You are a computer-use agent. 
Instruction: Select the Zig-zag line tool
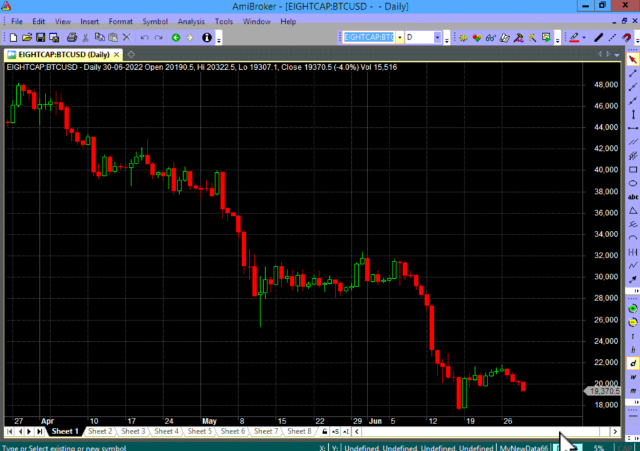tap(632, 266)
